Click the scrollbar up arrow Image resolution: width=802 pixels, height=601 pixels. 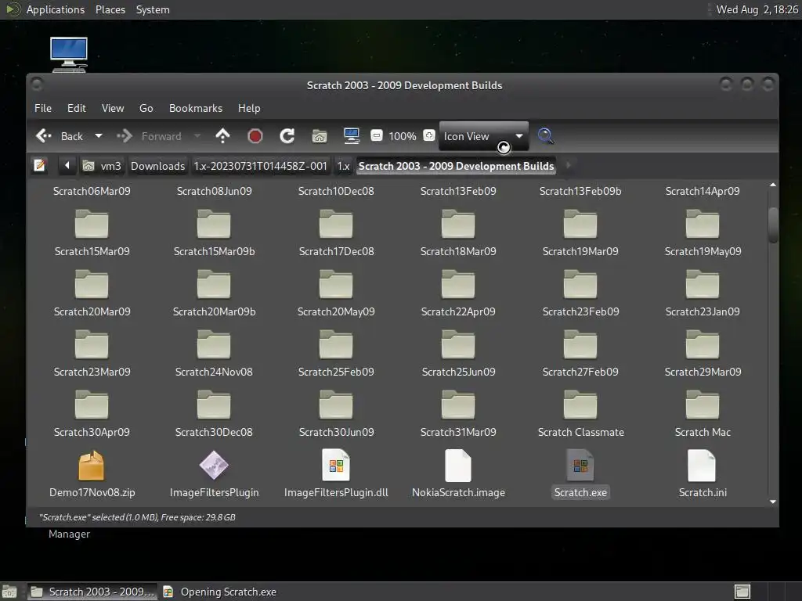tap(773, 185)
